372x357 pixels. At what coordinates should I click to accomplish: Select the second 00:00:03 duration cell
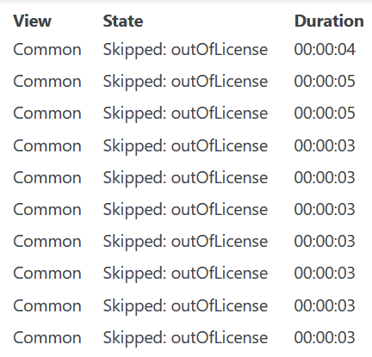325,178
